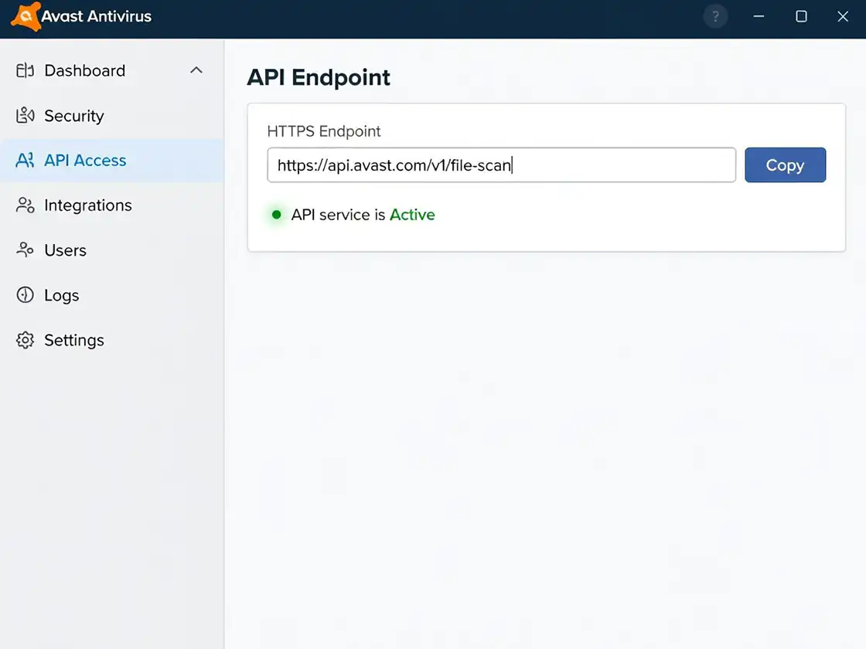
Task: Click the API Endpoint heading
Action: tap(319, 77)
